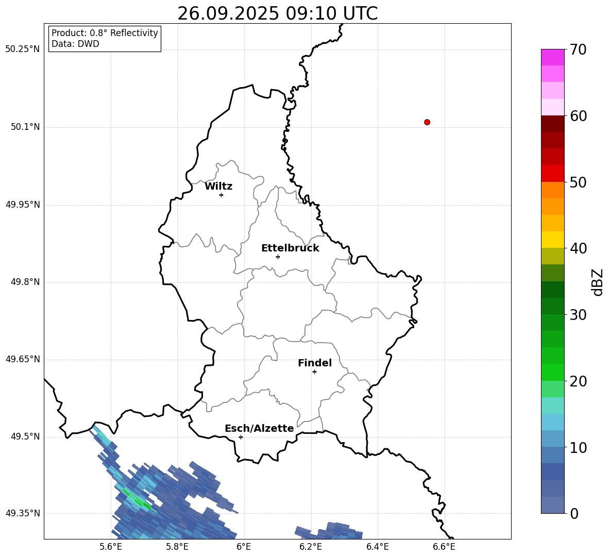Click the 50 tick on colorbar

(578, 182)
